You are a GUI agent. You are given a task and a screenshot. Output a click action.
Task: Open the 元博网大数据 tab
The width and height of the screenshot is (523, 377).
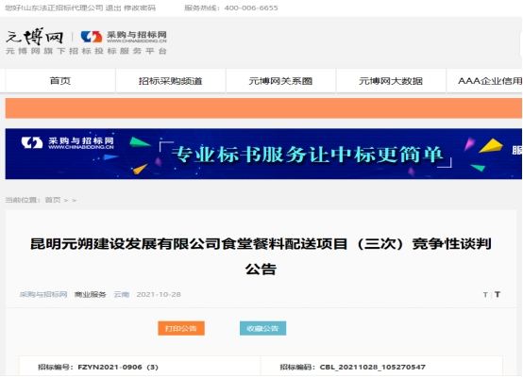coord(391,81)
